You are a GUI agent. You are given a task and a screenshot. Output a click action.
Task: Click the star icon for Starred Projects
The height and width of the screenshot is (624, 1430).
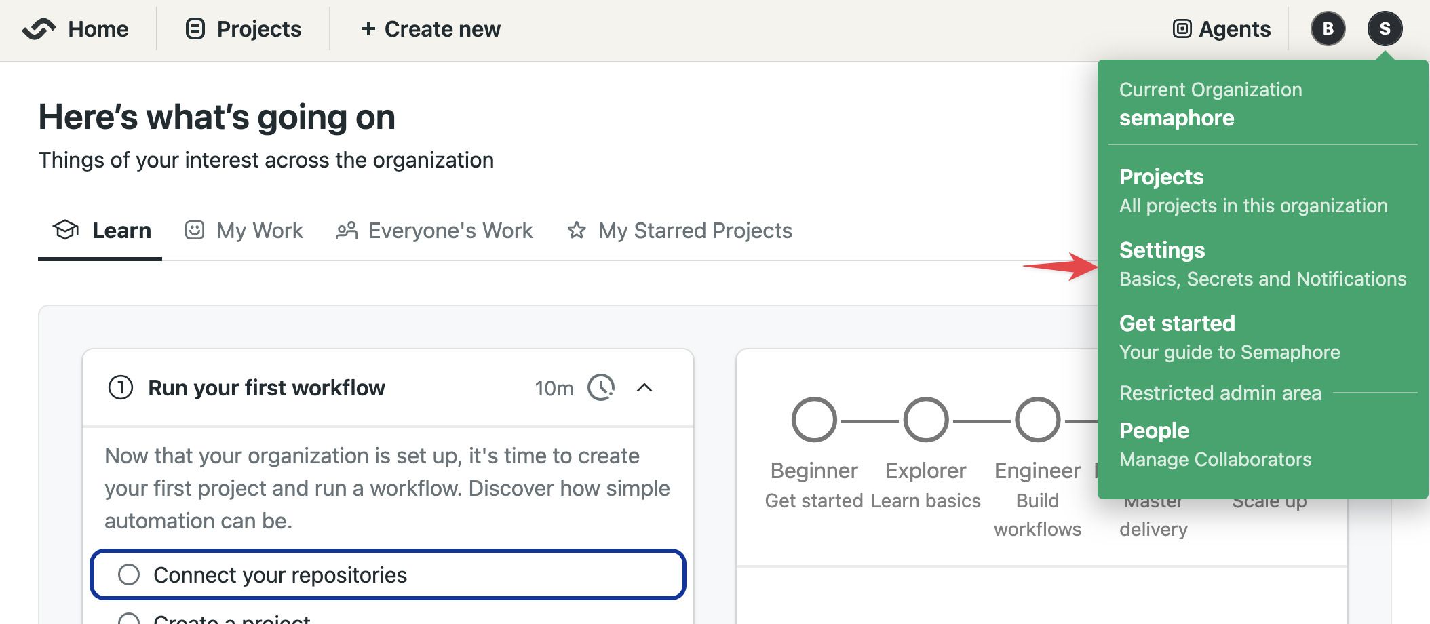[x=577, y=230]
